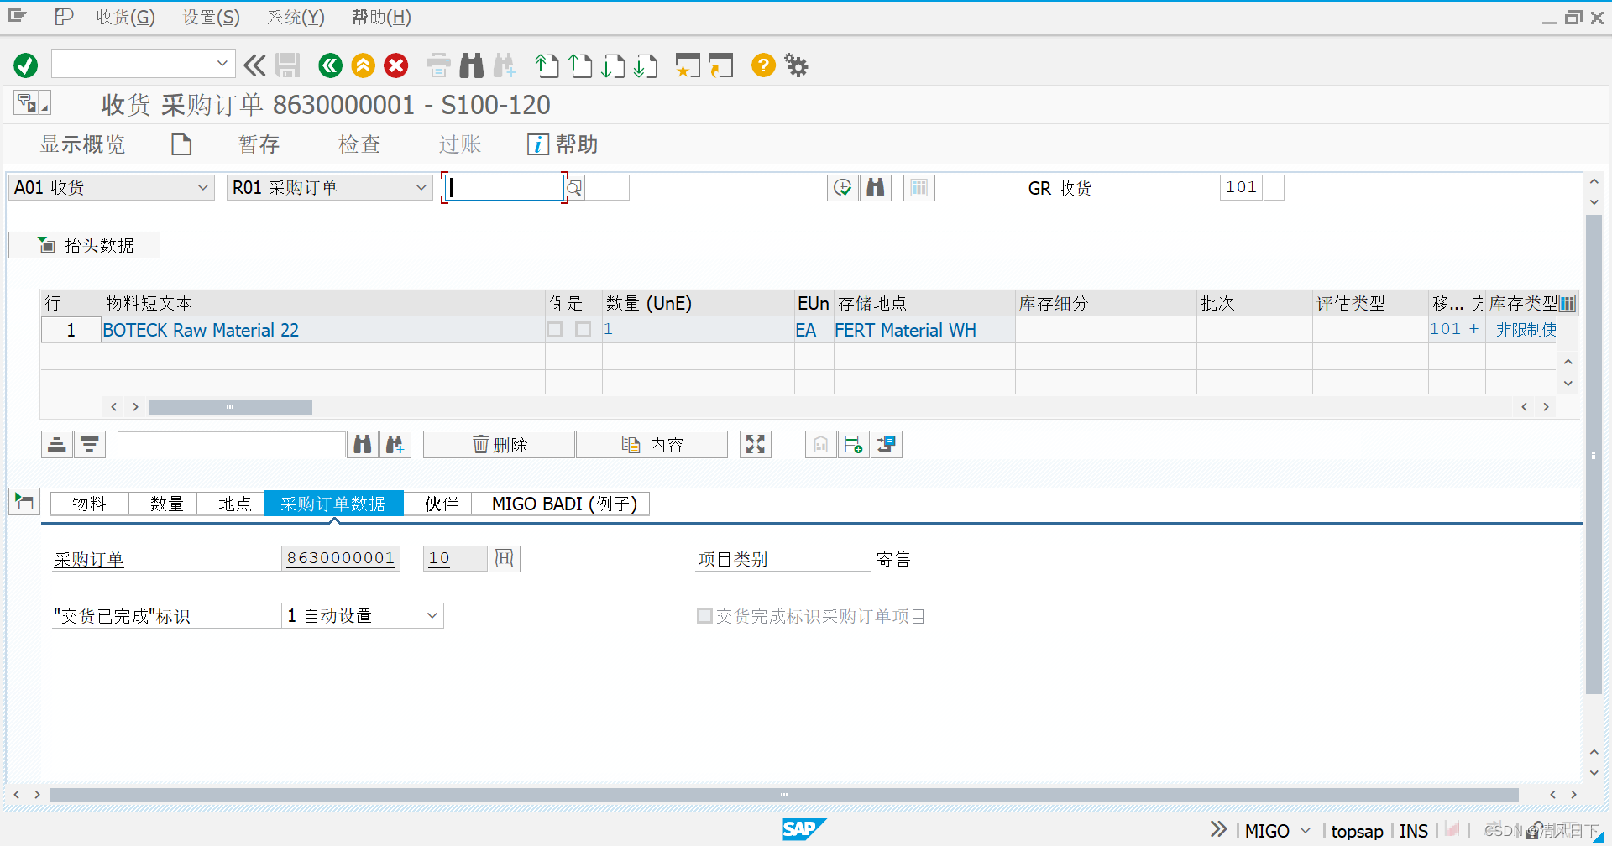
Task: Click the 删除 delete button
Action: pos(499,445)
